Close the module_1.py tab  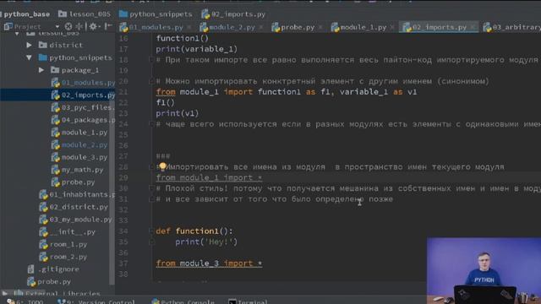coord(392,27)
